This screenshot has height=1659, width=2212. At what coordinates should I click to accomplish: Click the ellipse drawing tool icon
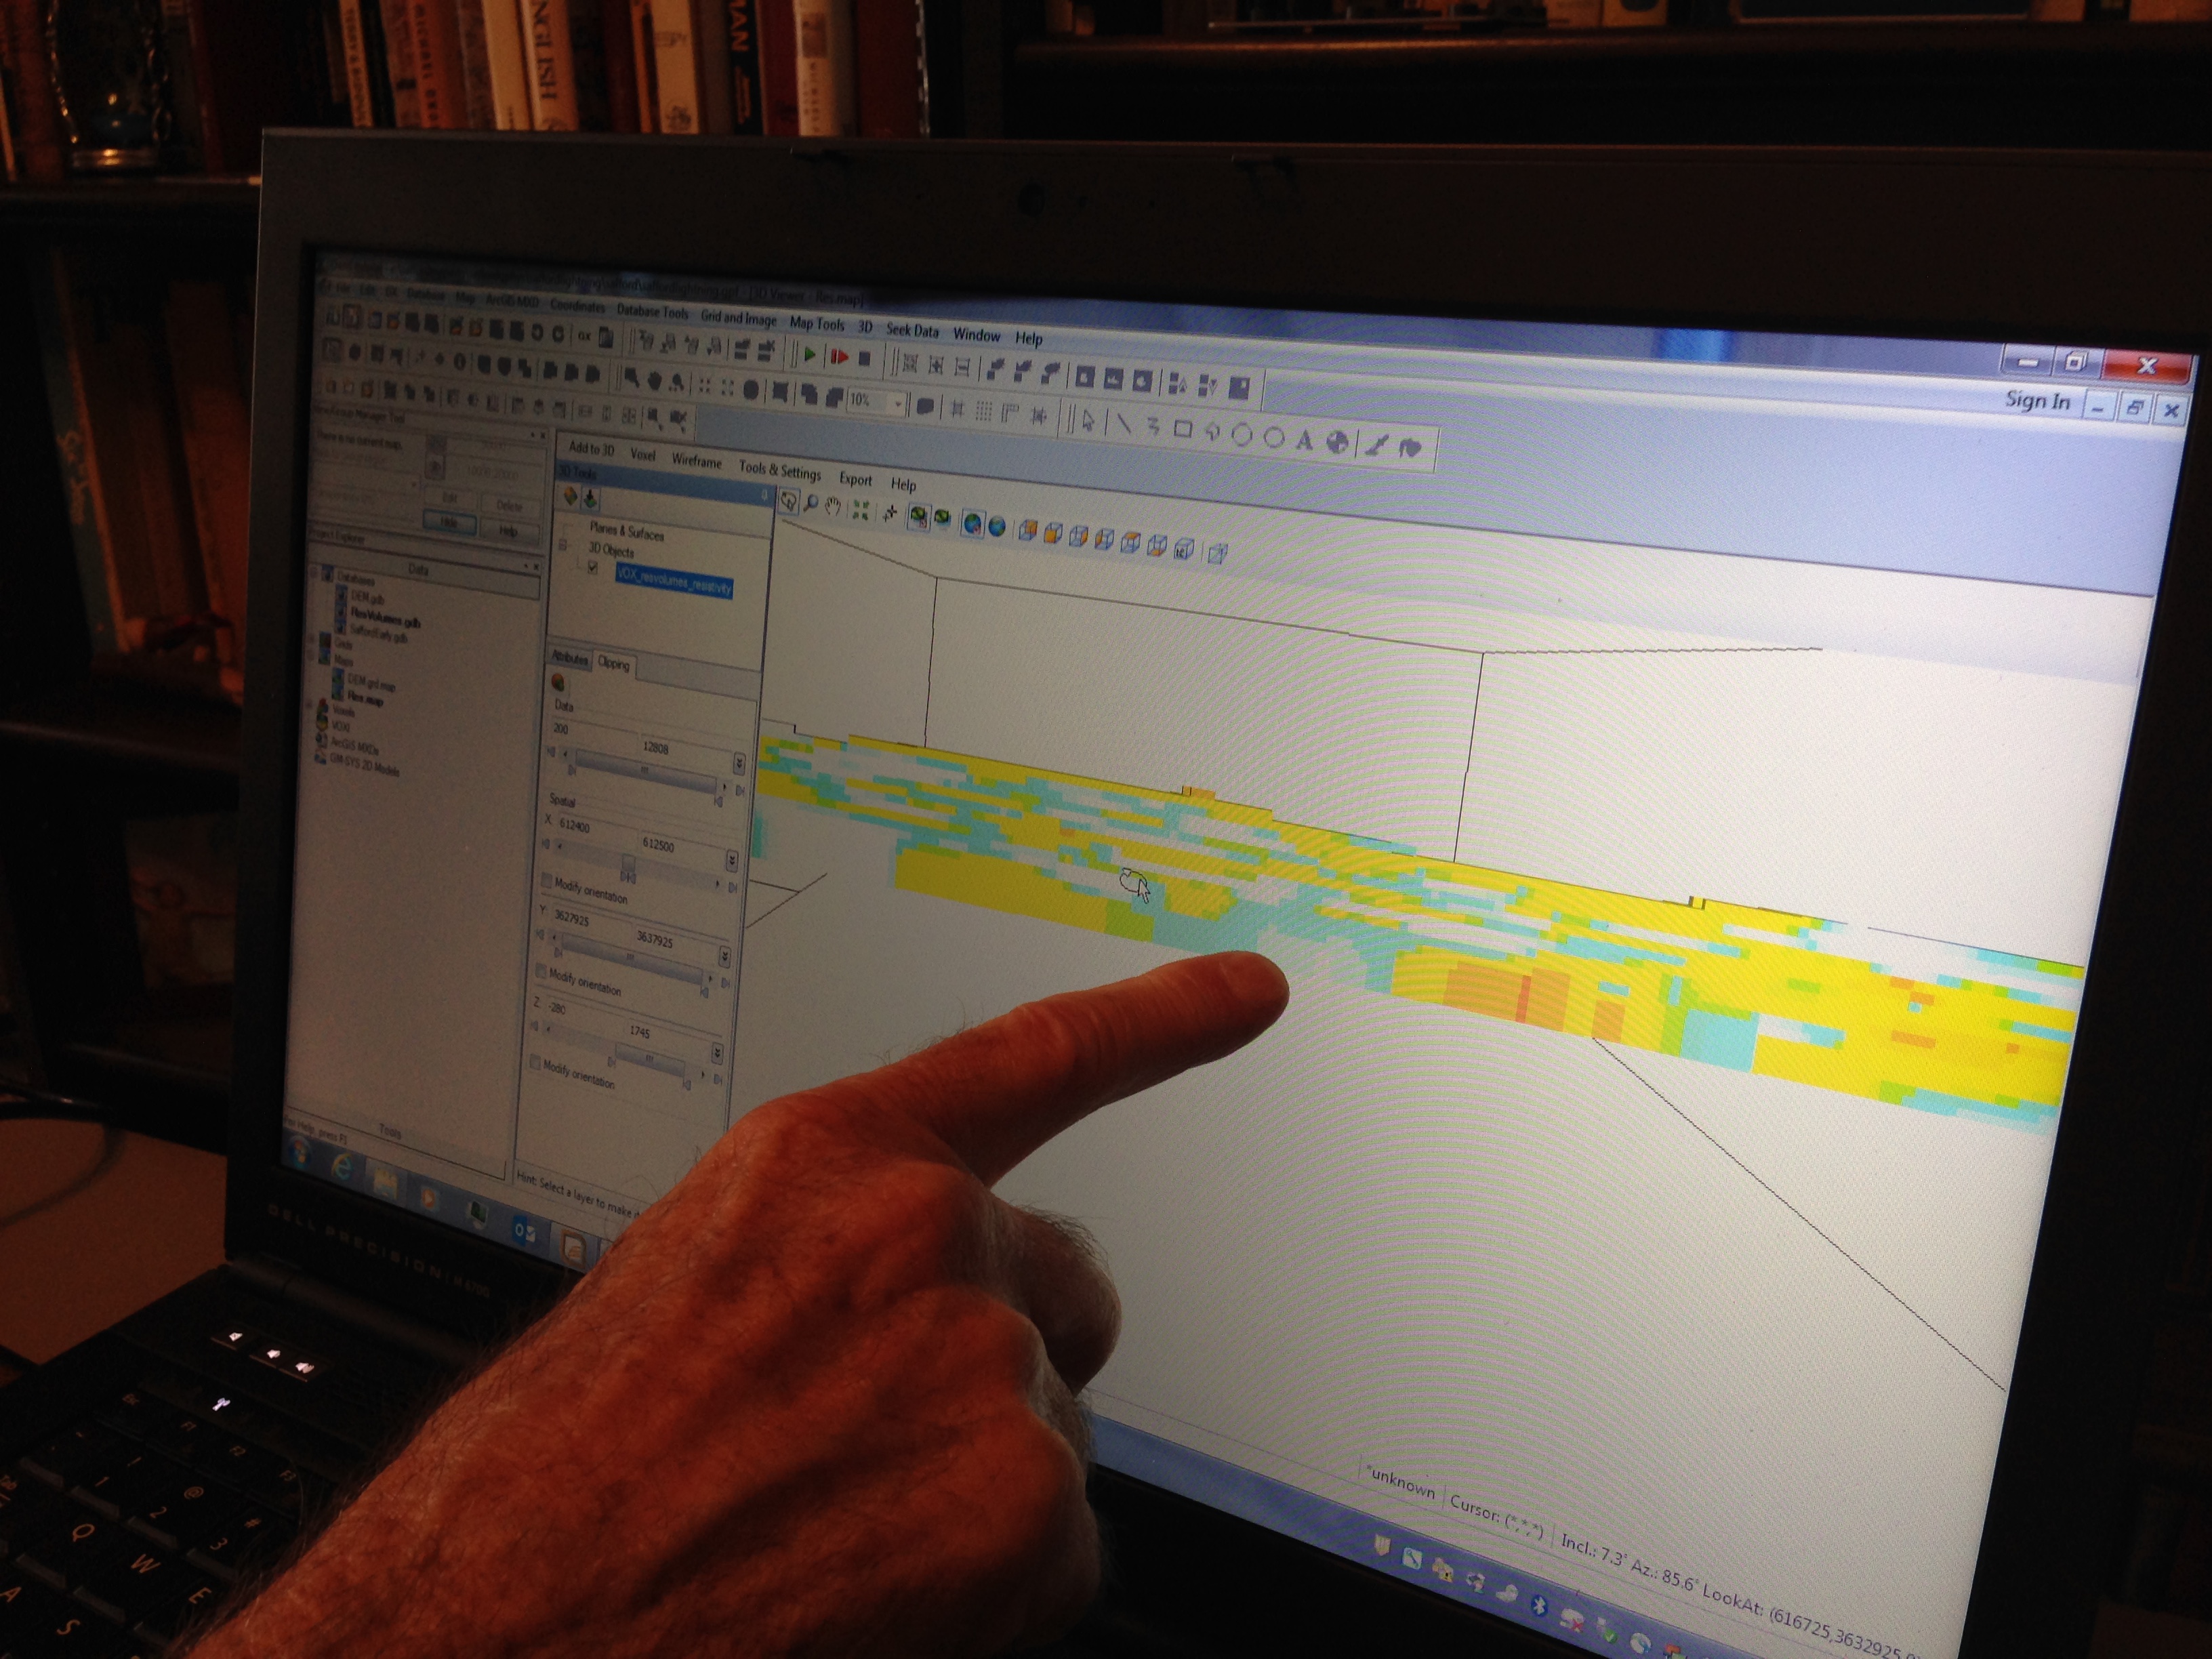pyautogui.click(x=1242, y=435)
